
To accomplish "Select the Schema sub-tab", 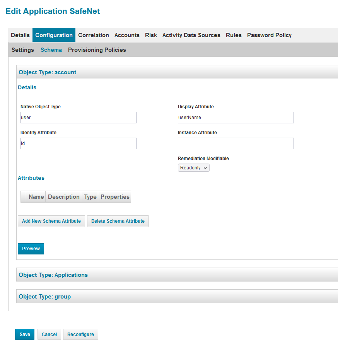I will [x=51, y=50].
